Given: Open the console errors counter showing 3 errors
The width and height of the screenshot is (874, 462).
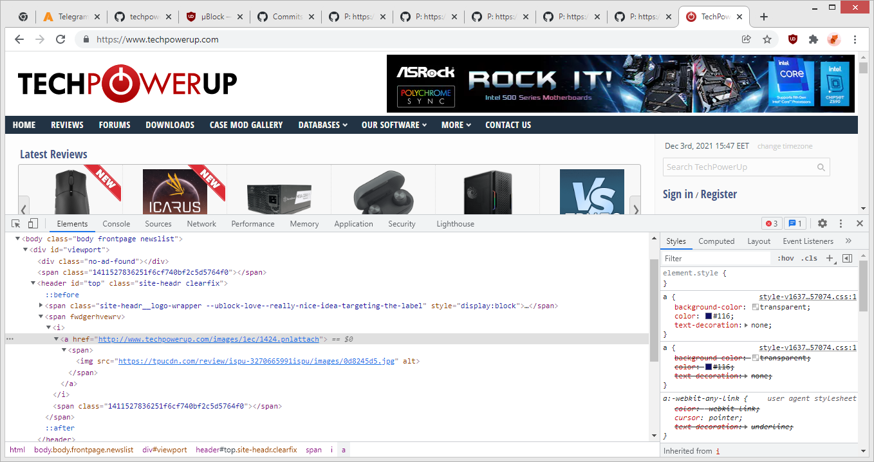Looking at the screenshot, I should pyautogui.click(x=770, y=223).
